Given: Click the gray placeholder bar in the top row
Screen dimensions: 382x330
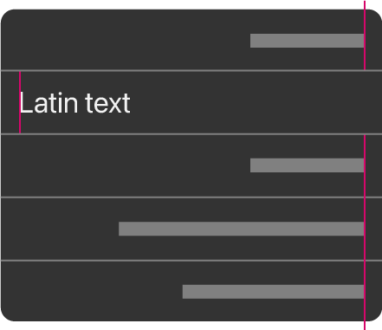Looking at the screenshot, I should 307,41.
